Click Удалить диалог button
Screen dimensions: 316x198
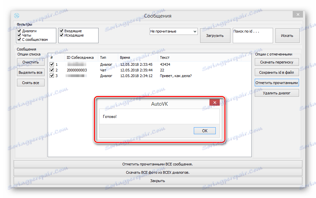pos(276,93)
